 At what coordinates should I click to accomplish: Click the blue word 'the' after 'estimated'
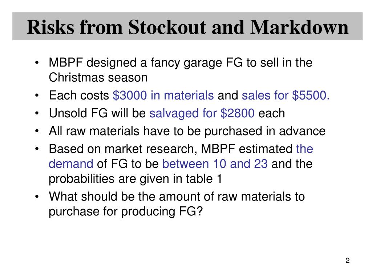(x=305, y=149)
